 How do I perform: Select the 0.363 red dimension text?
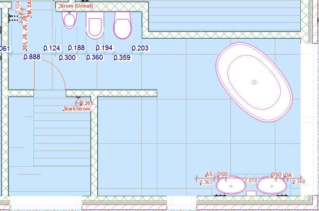click(206, 183)
